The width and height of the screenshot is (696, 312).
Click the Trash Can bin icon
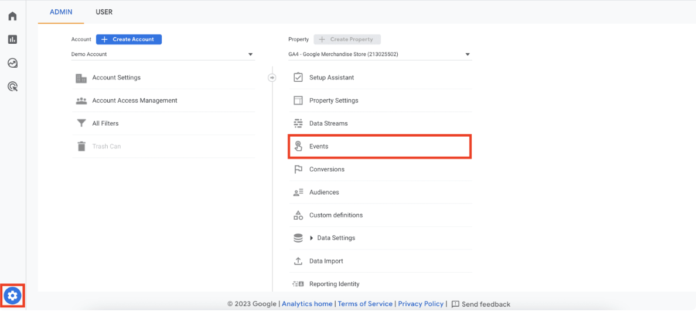[x=81, y=146]
